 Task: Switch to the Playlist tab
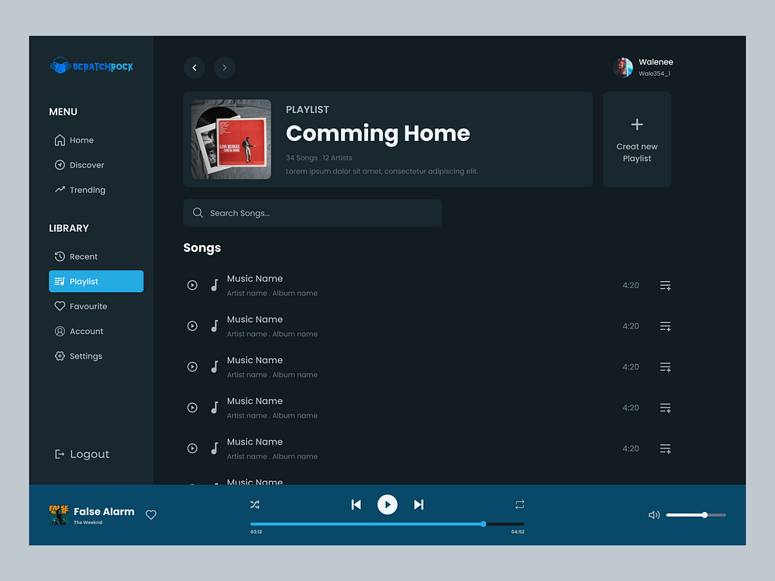click(x=95, y=281)
